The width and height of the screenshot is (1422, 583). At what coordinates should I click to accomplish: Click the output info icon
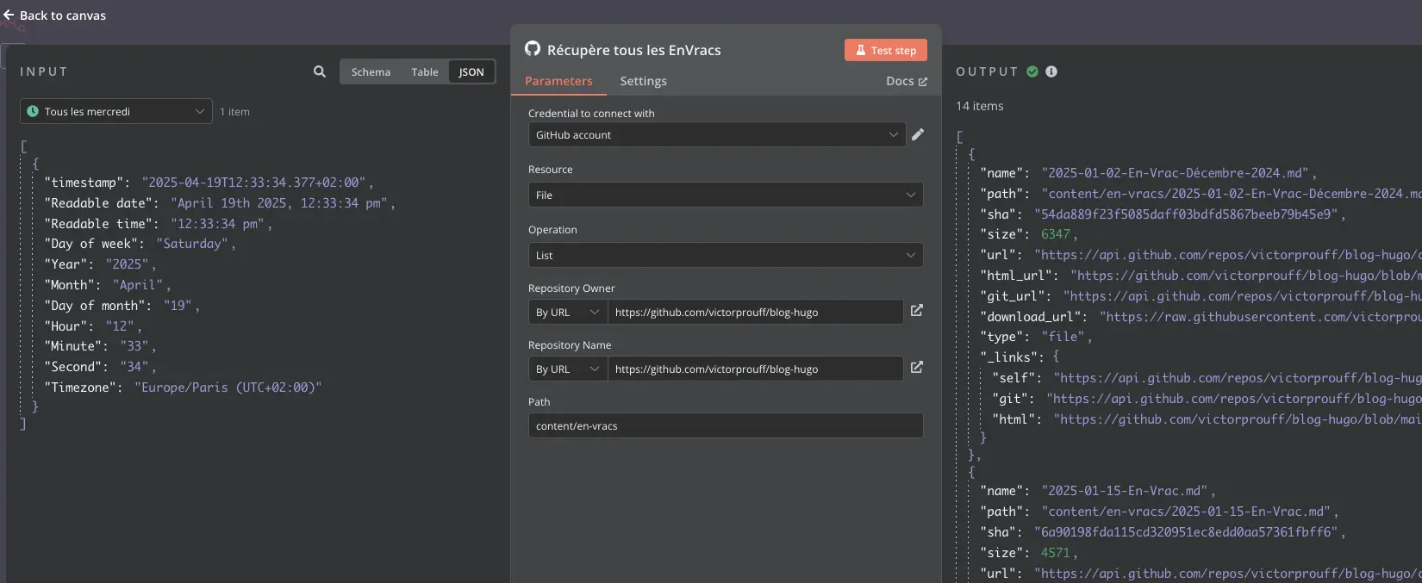(x=1051, y=71)
